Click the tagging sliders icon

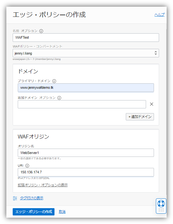pos(15,198)
